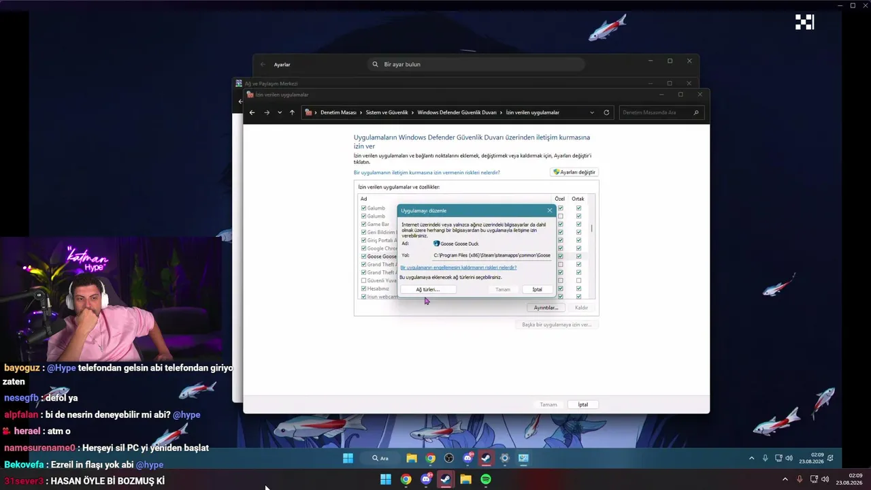871x490 pixels.
Task: Click the Ortak column header
Action: [578, 199]
